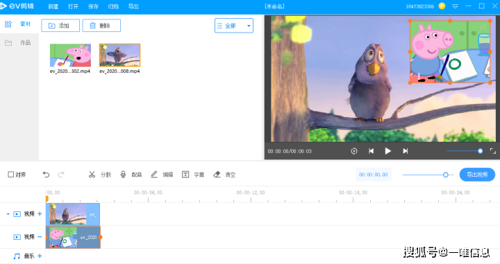
Task: Add a new video track with plus
Action: coord(40,213)
